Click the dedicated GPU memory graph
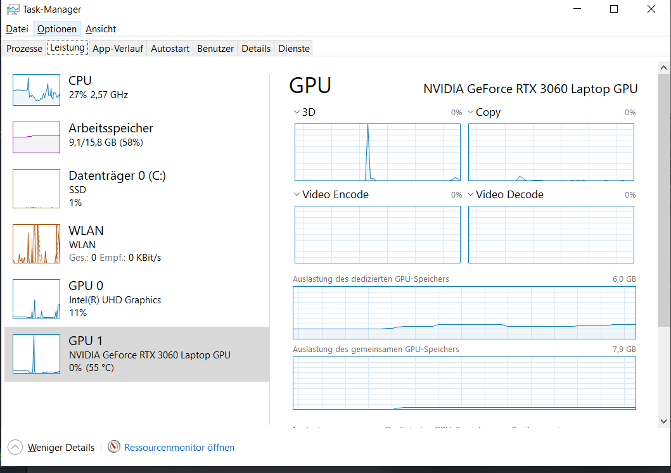This screenshot has height=473, width=671. (x=464, y=313)
